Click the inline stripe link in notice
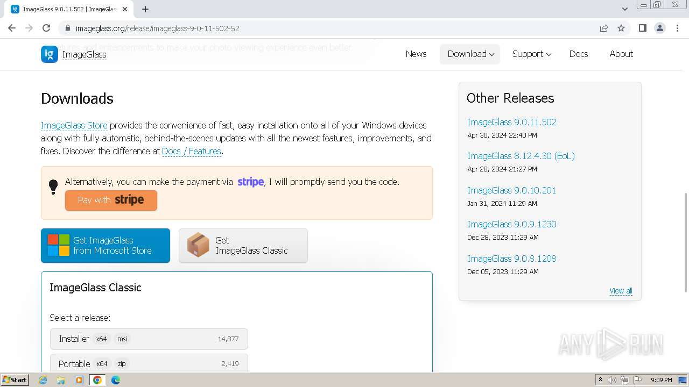Screen dimensions: 689x387 [250, 182]
